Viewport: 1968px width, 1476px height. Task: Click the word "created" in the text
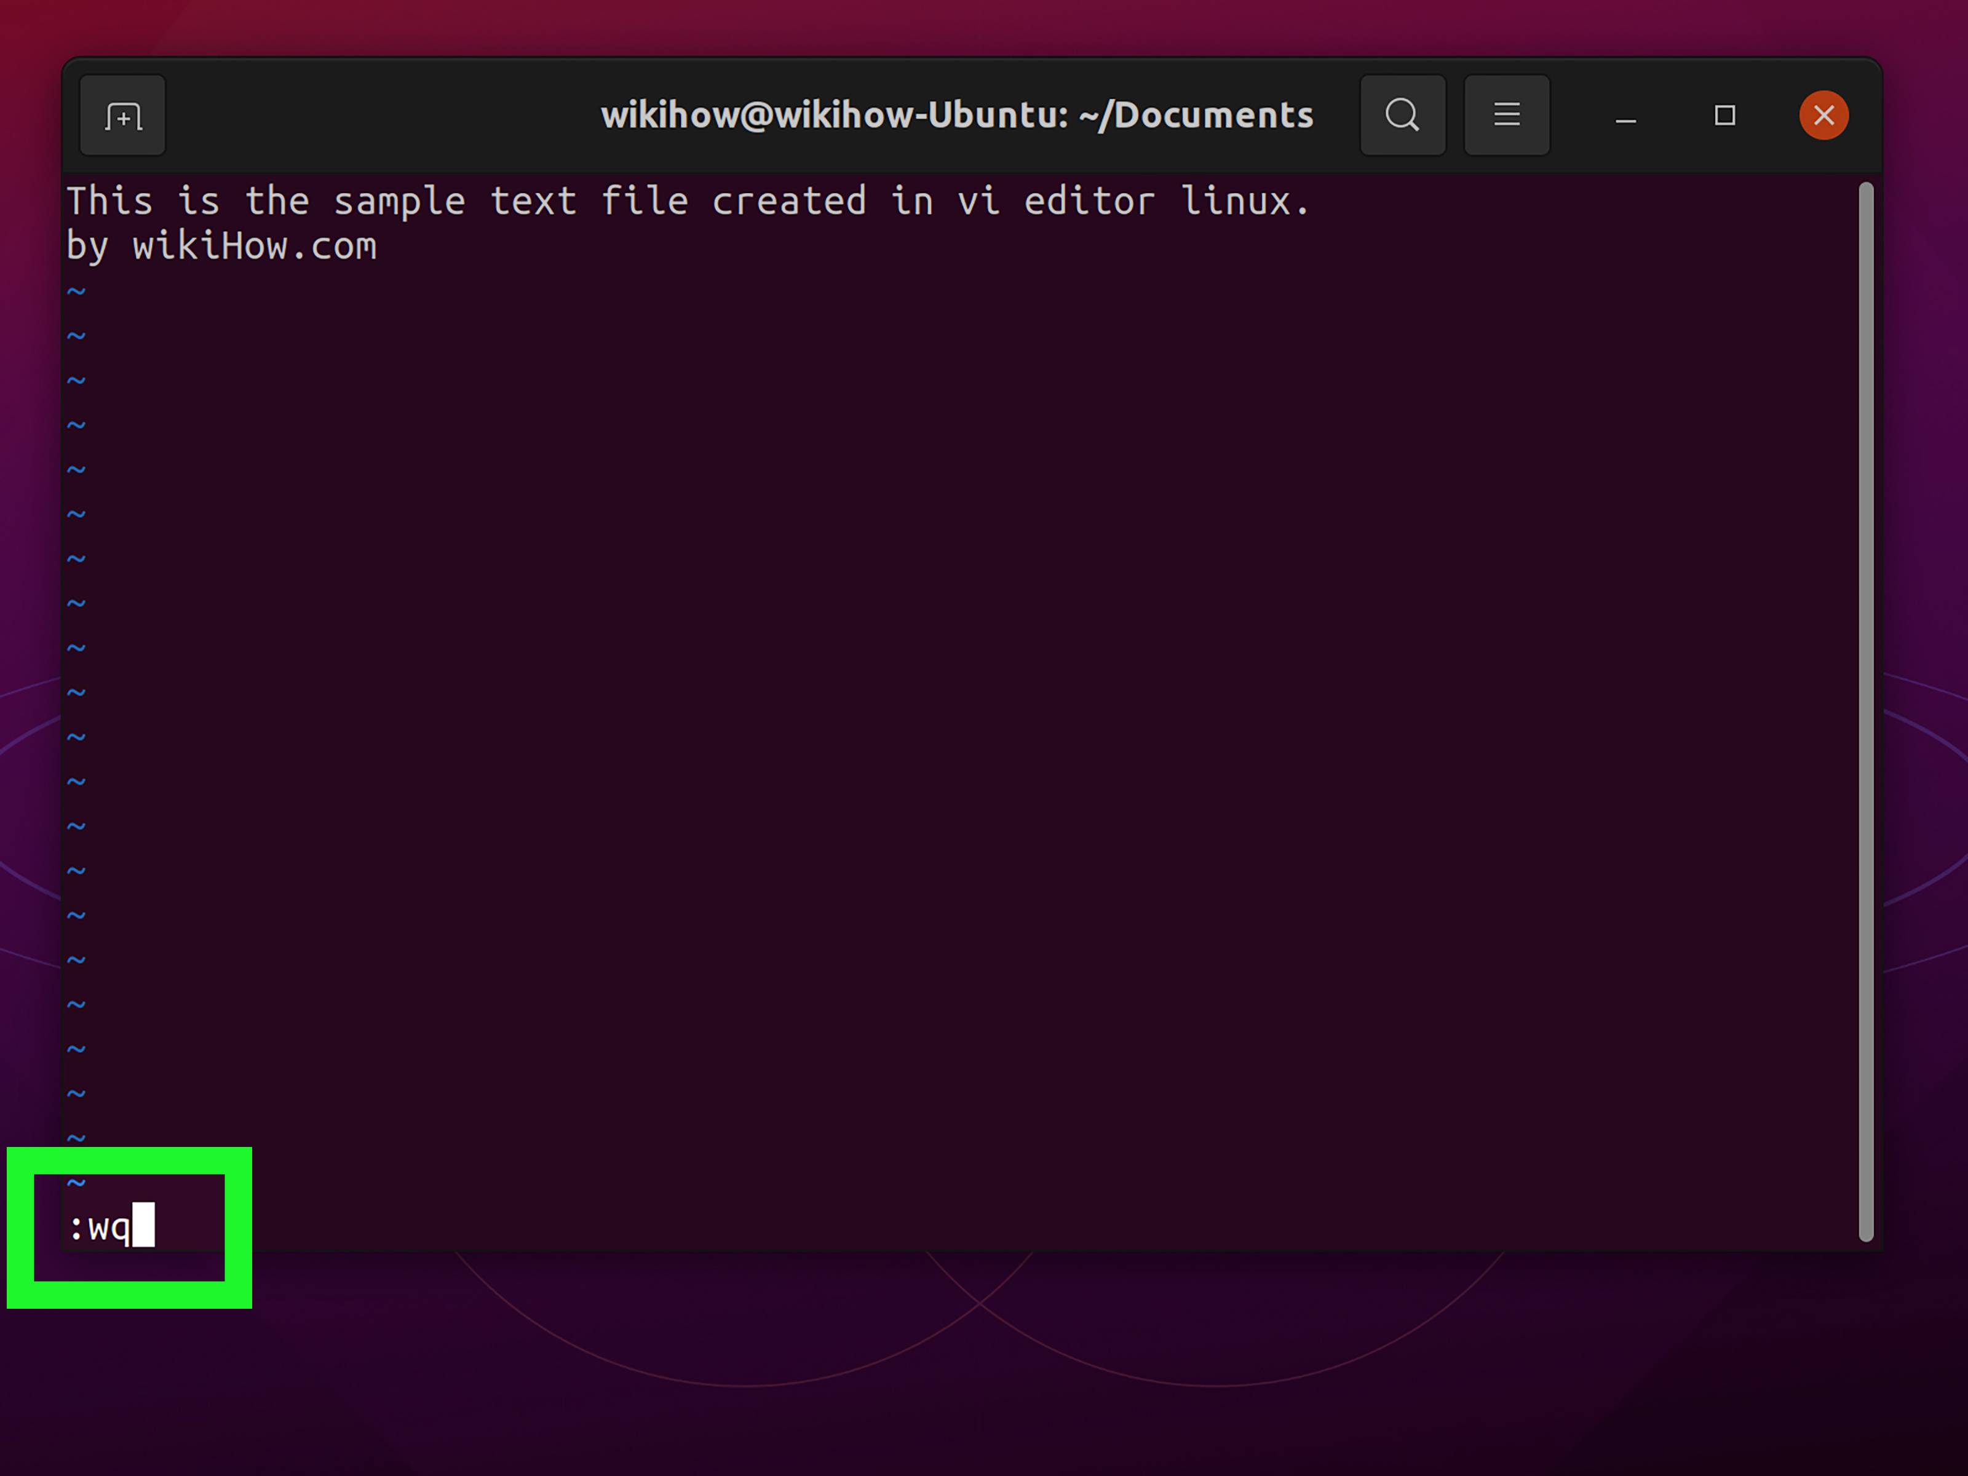tap(788, 202)
